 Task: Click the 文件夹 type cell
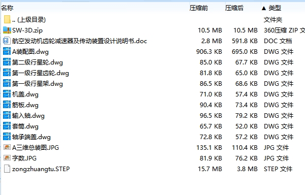[273, 20]
